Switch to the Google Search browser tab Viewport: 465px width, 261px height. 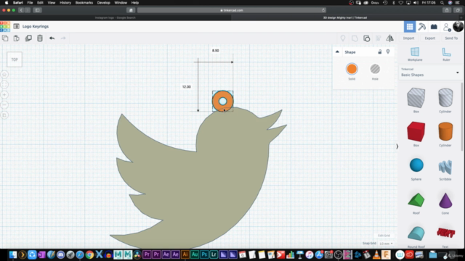(x=116, y=17)
